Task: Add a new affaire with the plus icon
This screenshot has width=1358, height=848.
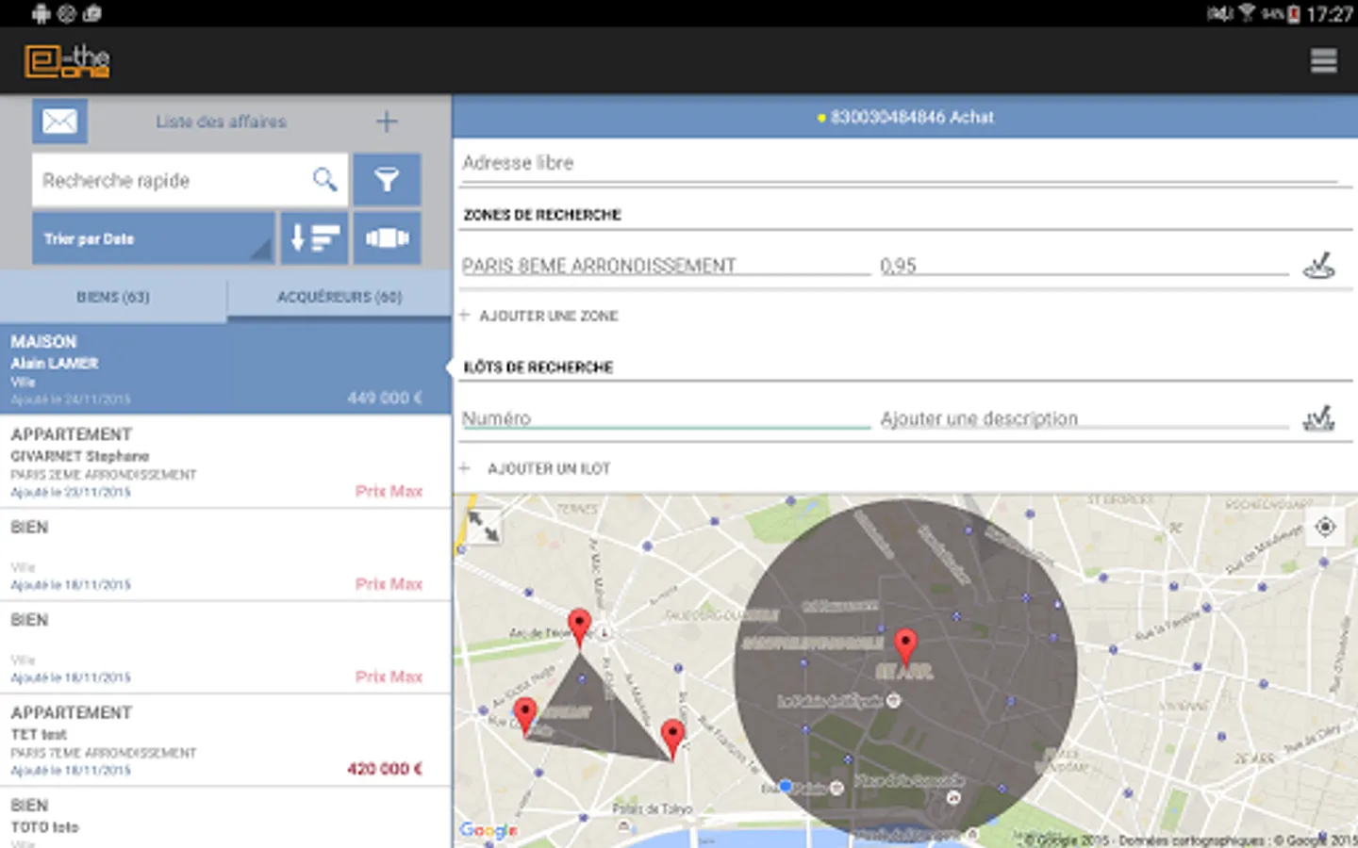Action: coord(387,122)
